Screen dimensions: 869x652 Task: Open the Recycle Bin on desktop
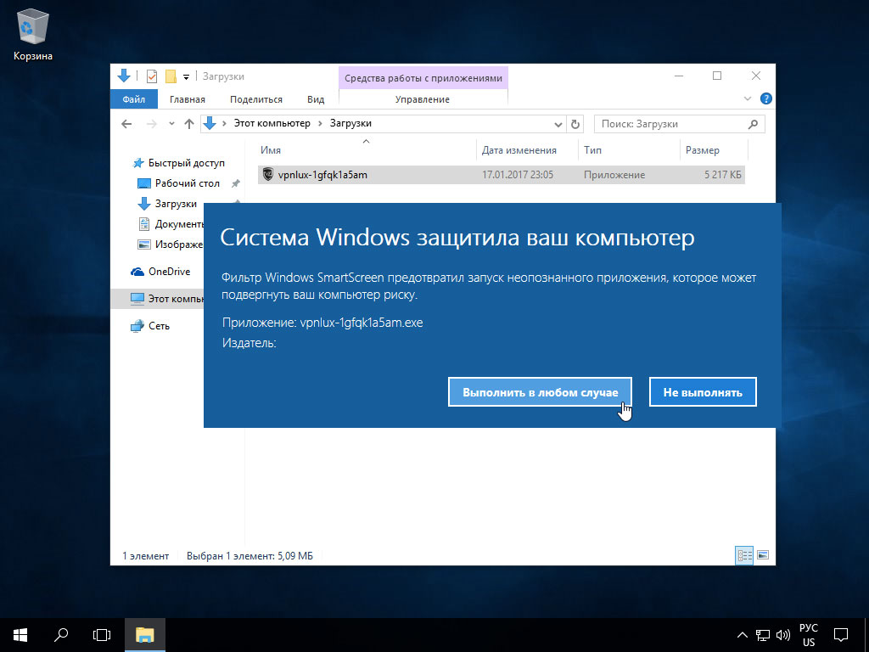(33, 36)
